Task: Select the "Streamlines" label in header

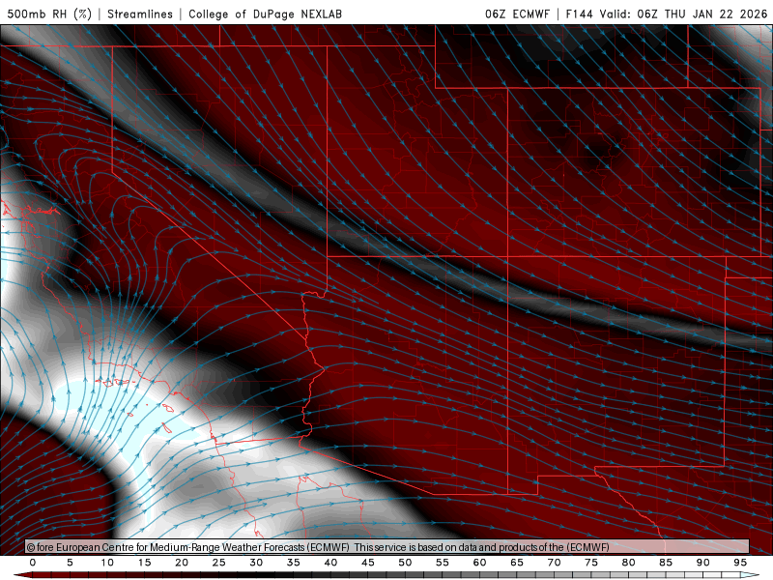Action: pyautogui.click(x=140, y=14)
